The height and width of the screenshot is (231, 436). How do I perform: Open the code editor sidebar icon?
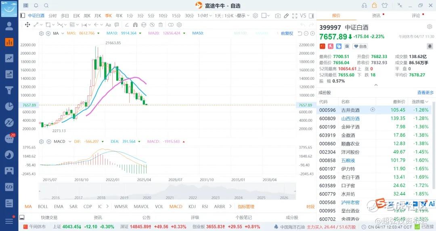point(9,187)
